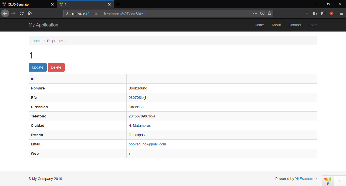Bookmark this page with star icon

pos(270,13)
